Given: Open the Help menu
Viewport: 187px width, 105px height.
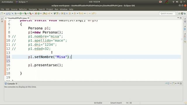Looking at the screenshot, I should (71, 9).
